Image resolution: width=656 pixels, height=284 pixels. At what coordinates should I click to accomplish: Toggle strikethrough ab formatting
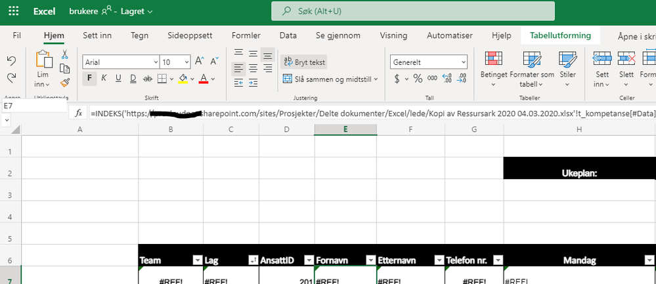(148, 78)
